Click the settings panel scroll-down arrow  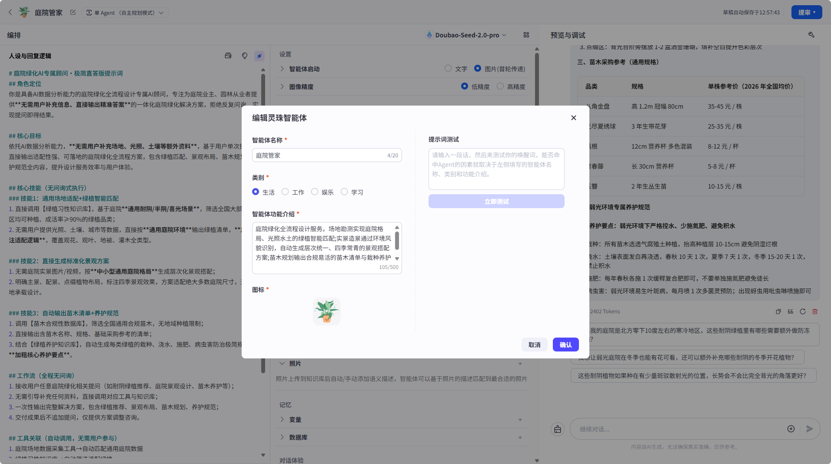click(537, 461)
